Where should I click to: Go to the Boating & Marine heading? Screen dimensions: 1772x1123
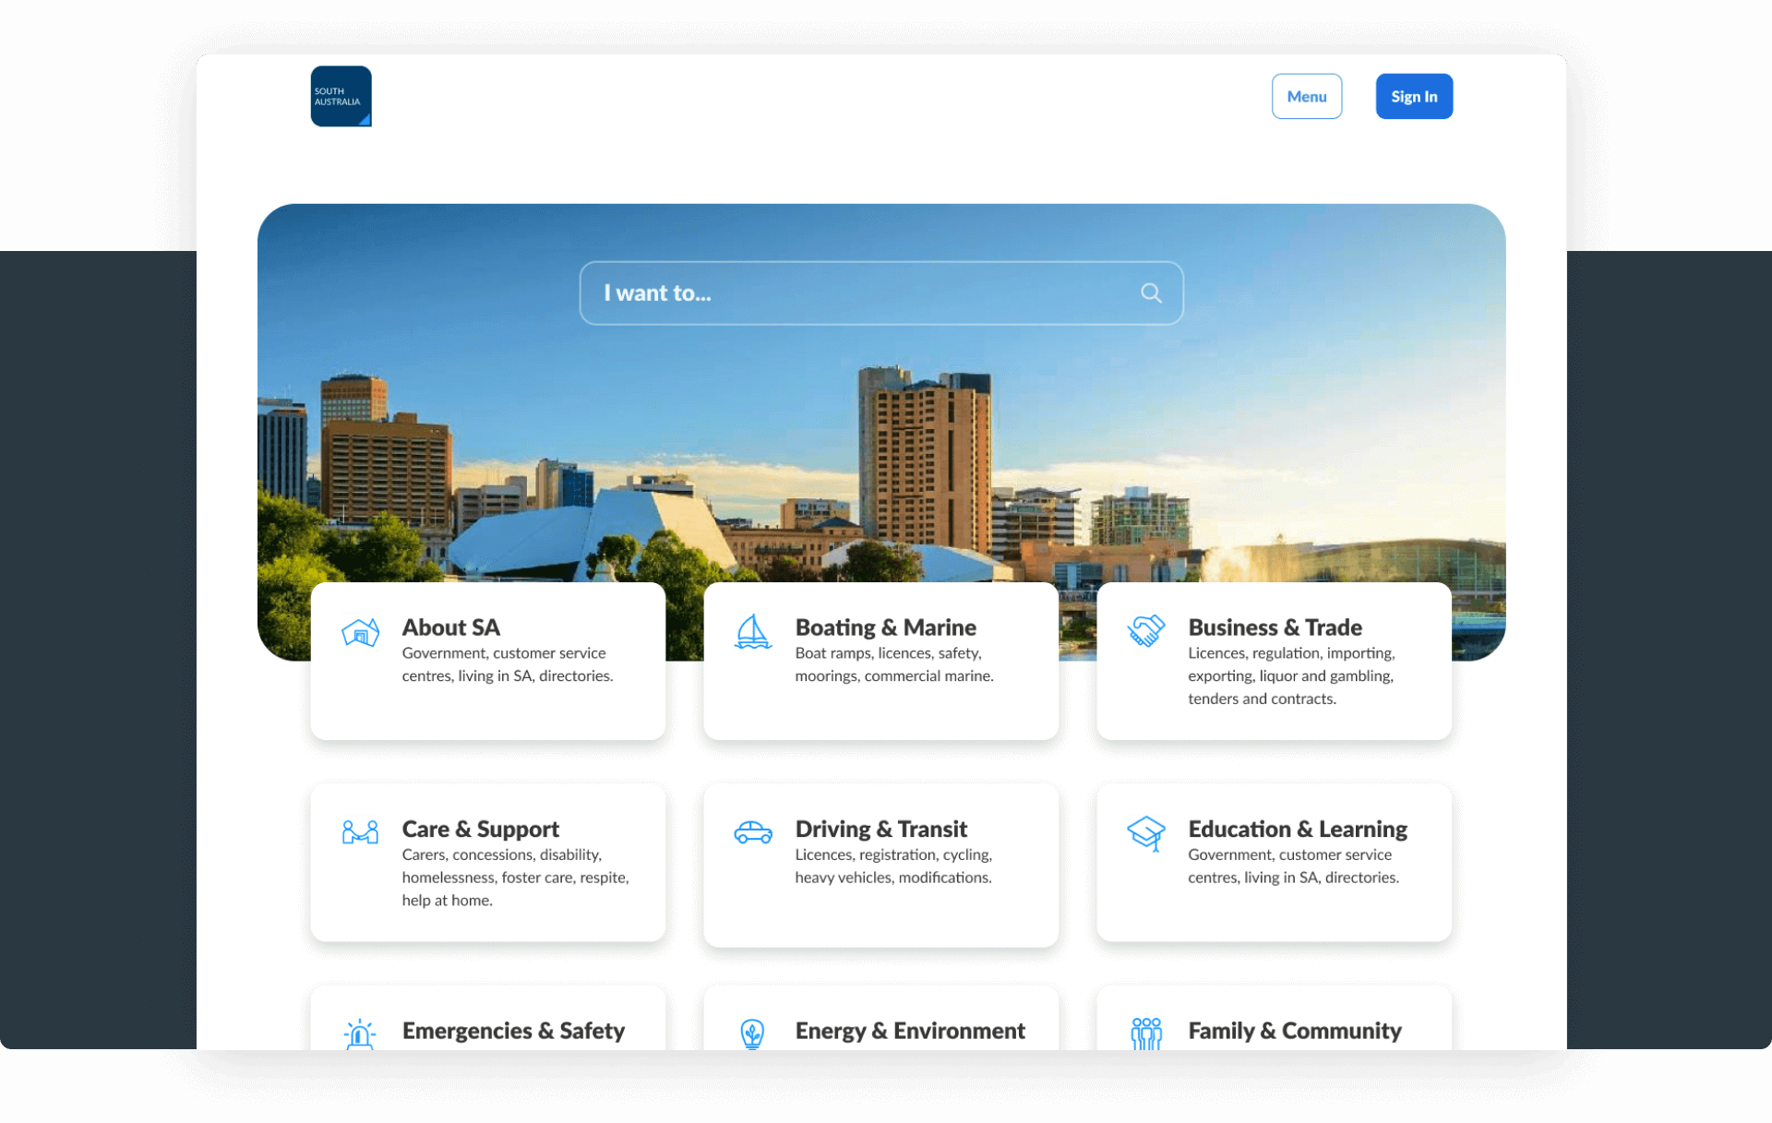tap(885, 627)
